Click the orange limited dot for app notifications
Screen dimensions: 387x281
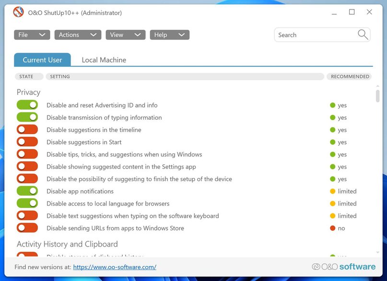pyautogui.click(x=332, y=191)
